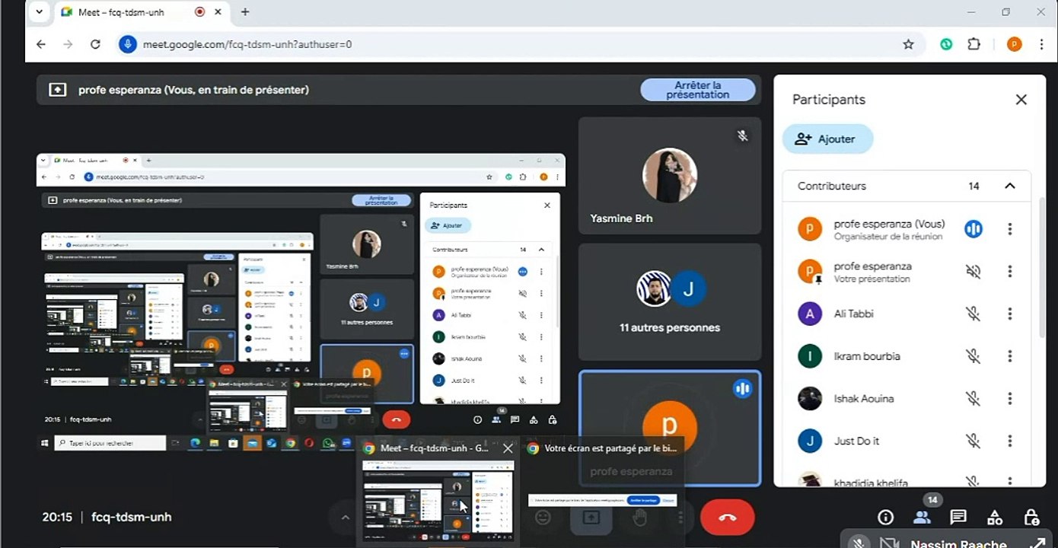This screenshot has width=1058, height=548.
Task: Click the audio indicator on profe esperanza (Vous) row
Action: pos(974,228)
